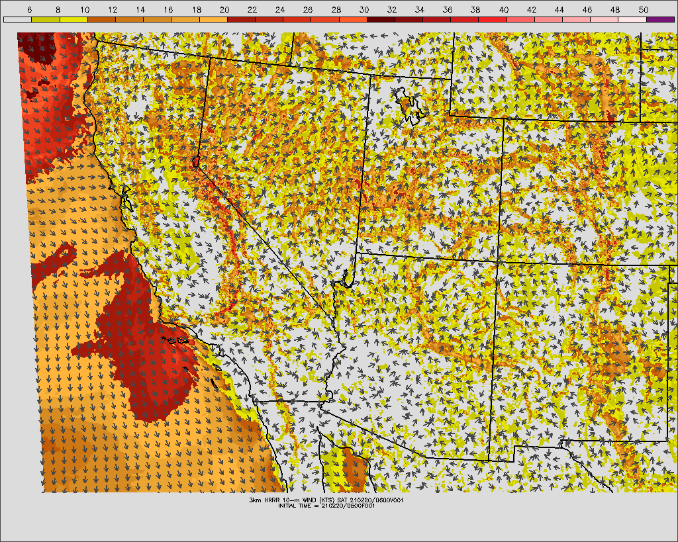
Task: Click the '50' scale label
Action: (x=644, y=9)
